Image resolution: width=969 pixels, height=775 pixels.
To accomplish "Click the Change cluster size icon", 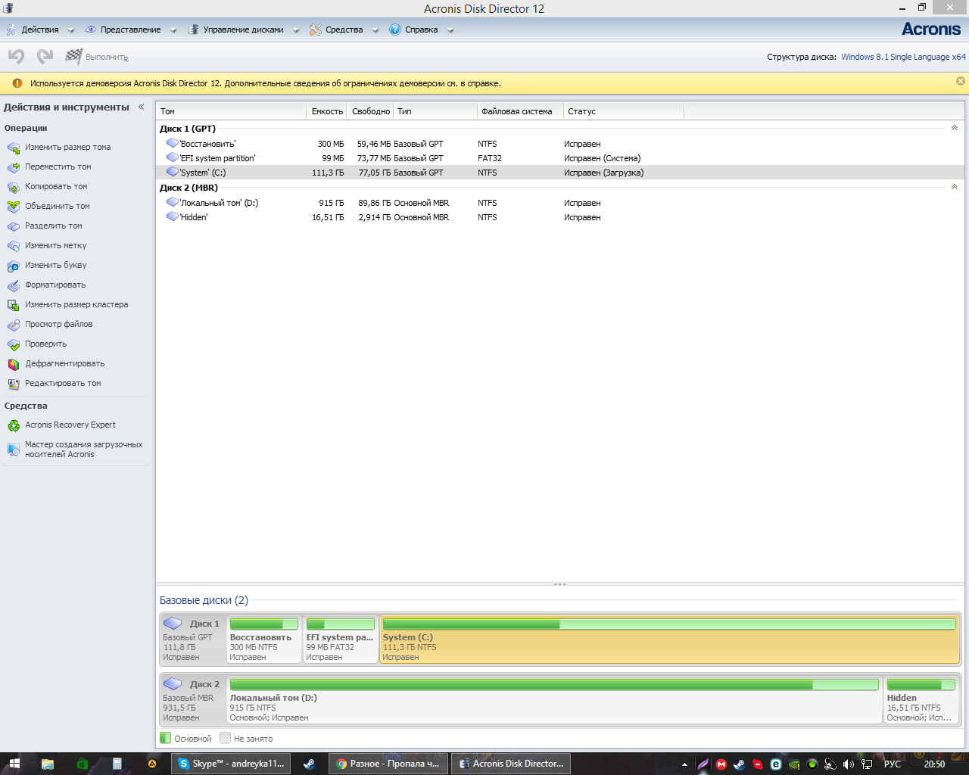I will (x=14, y=305).
